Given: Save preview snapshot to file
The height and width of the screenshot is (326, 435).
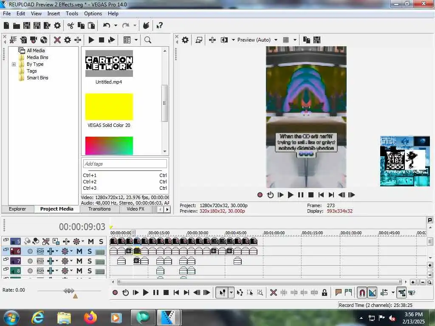Looking at the screenshot, I should [x=317, y=40].
